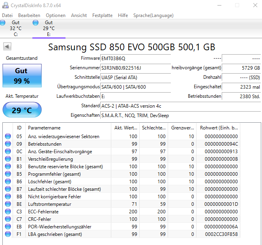This screenshot has height=245, width=262.
Task: Click the Grenzwer... column header
Action: [182, 128]
